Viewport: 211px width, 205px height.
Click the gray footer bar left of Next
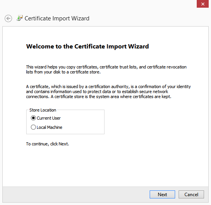coord(75,194)
